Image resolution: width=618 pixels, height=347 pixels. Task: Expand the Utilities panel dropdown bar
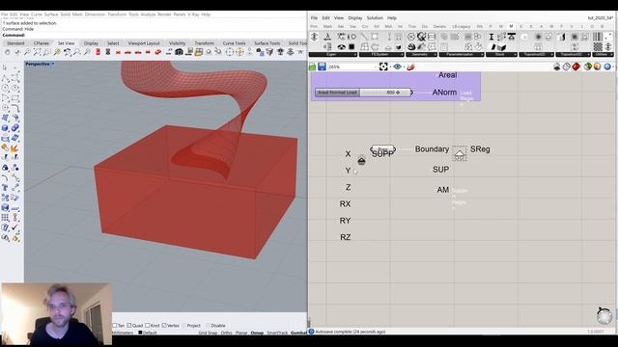coord(602,55)
